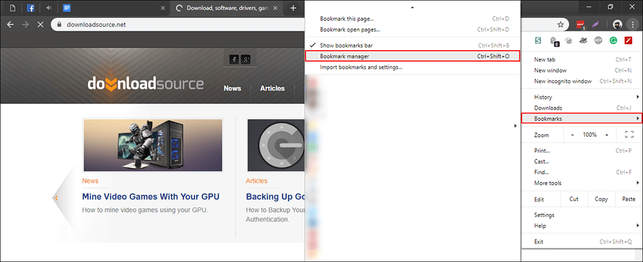Select Bookmark open pages
The width and height of the screenshot is (643, 262).
[x=413, y=30]
